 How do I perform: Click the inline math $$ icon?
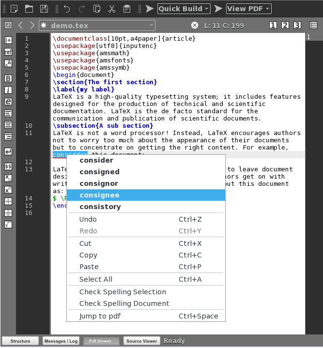(x=8, y=166)
